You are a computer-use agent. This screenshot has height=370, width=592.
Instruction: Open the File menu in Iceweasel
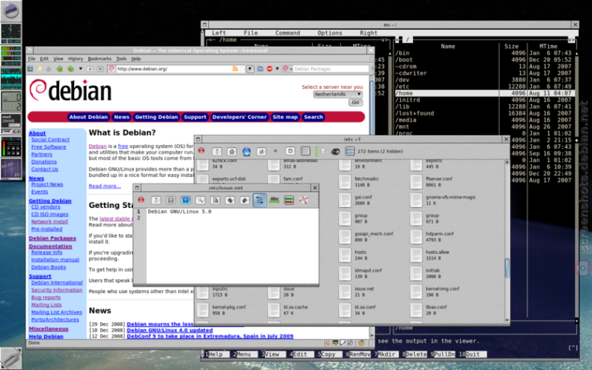(32, 59)
